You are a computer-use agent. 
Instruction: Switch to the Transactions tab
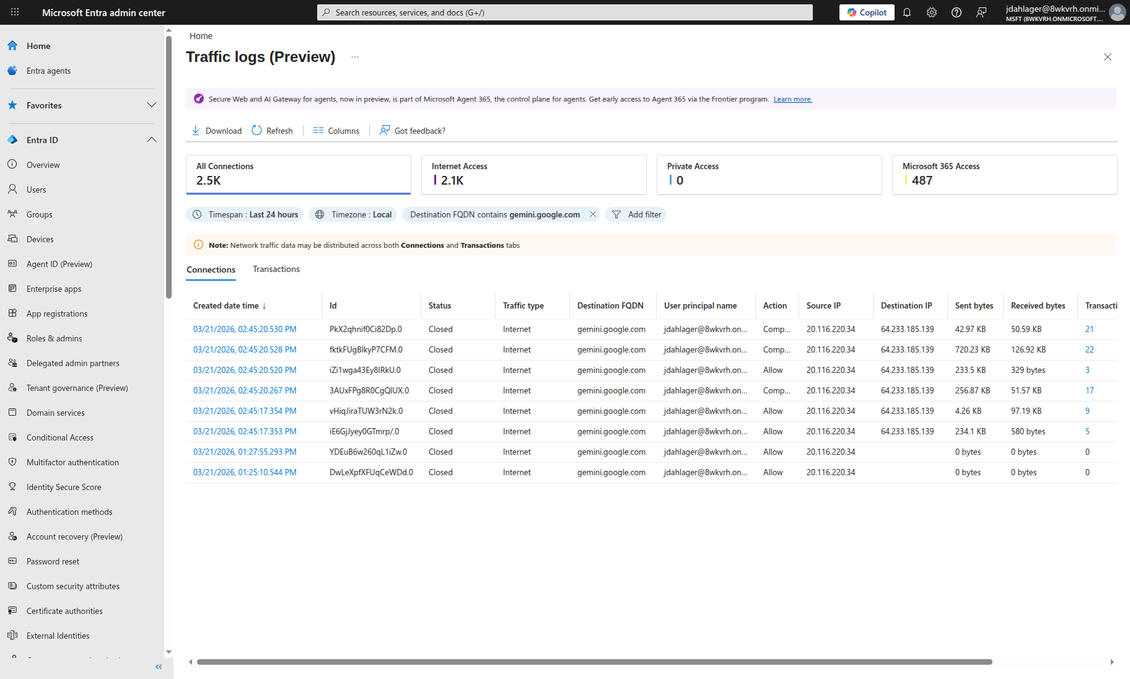(276, 269)
